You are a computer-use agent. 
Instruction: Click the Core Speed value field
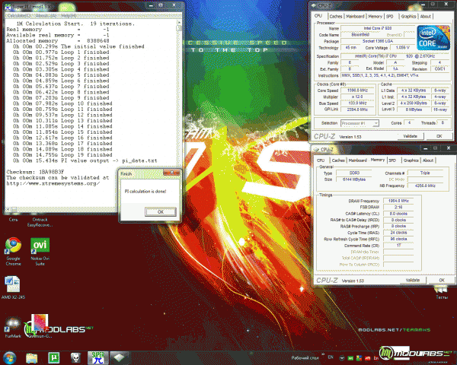coord(358,90)
